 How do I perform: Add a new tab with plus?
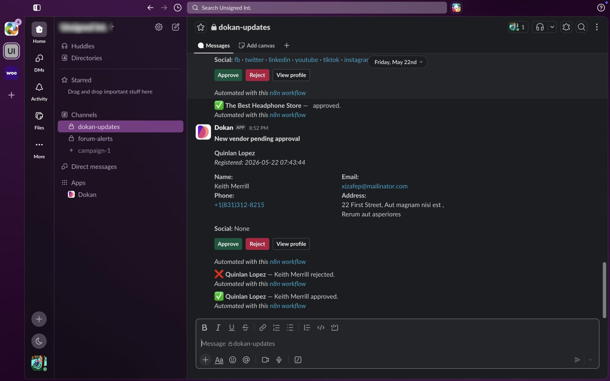tap(287, 45)
